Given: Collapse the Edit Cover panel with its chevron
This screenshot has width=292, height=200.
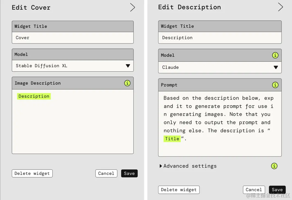Looking at the screenshot, I should (133, 7).
